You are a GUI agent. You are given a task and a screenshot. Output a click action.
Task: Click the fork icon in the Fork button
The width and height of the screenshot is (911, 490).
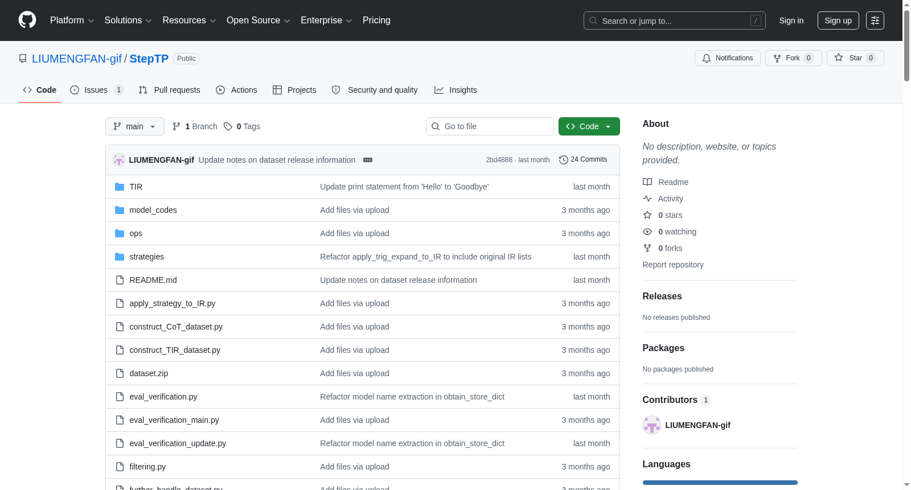tap(777, 58)
